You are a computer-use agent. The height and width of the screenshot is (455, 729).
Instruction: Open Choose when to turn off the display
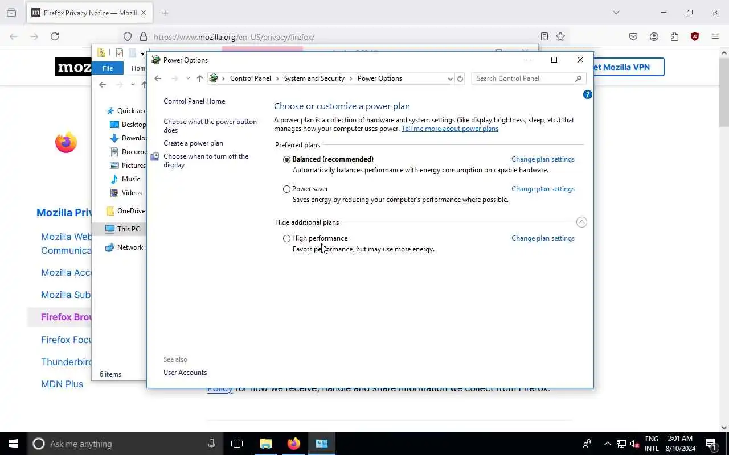(x=206, y=160)
